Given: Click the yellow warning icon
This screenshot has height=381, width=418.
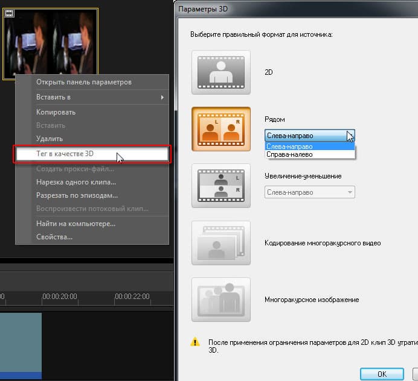Looking at the screenshot, I should 195,342.
